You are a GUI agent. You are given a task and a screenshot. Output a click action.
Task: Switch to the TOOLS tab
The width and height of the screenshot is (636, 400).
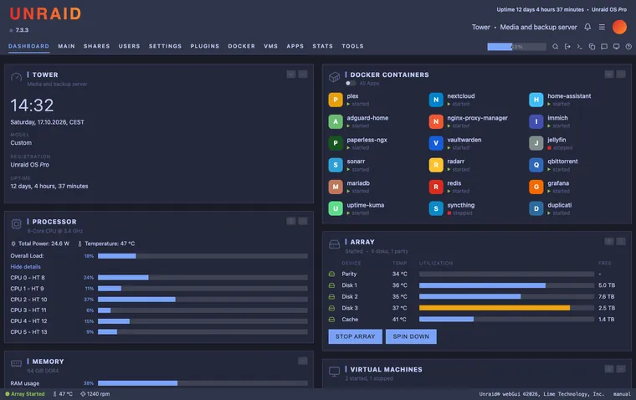[x=353, y=46]
